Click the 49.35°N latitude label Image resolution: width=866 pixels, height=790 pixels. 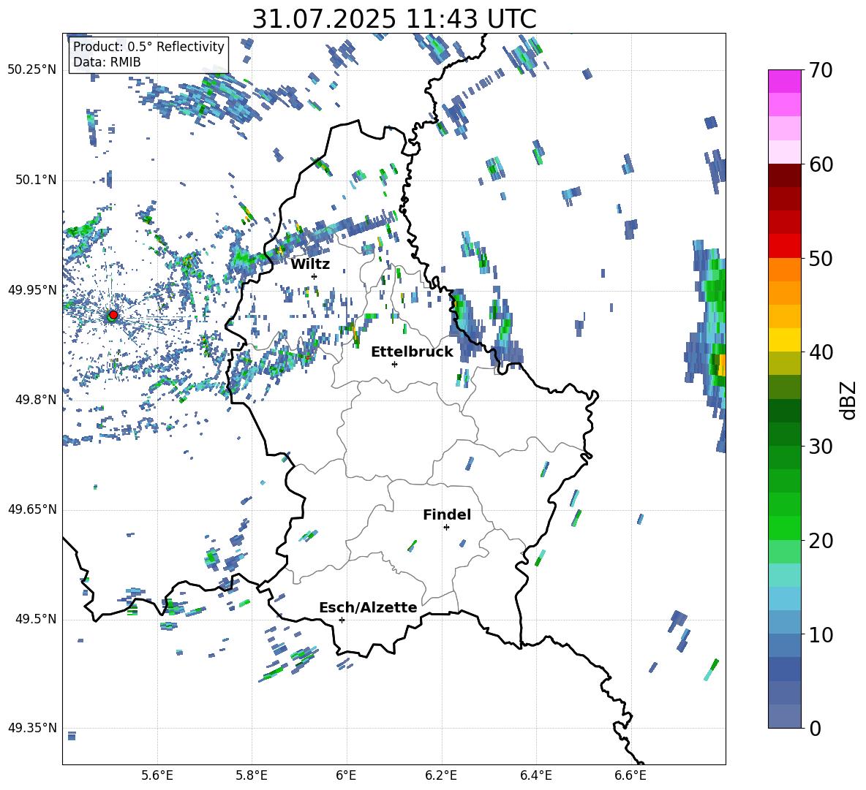(32, 728)
